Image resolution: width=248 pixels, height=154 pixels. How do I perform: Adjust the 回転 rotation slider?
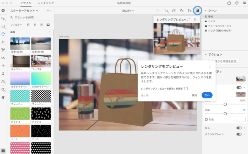click(225, 113)
